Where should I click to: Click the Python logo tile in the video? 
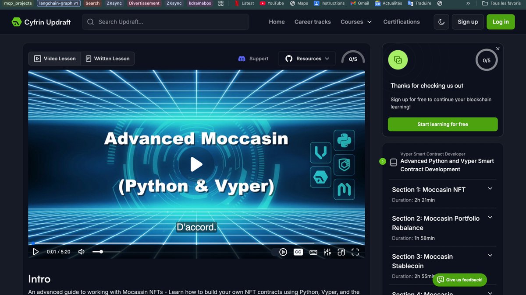[x=344, y=141]
